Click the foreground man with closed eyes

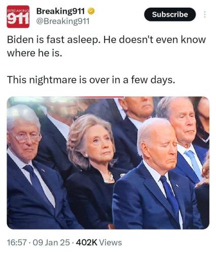(158, 174)
